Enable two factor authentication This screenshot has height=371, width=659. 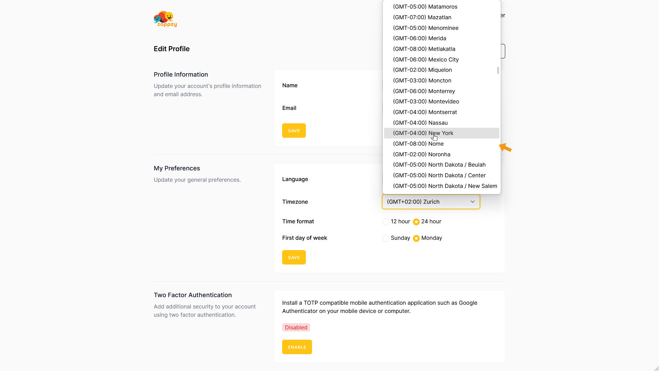[x=297, y=347]
